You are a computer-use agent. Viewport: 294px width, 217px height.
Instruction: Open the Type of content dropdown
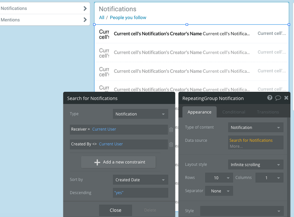255,127
